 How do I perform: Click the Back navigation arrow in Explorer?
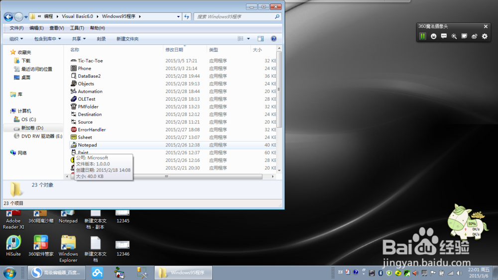(8, 16)
